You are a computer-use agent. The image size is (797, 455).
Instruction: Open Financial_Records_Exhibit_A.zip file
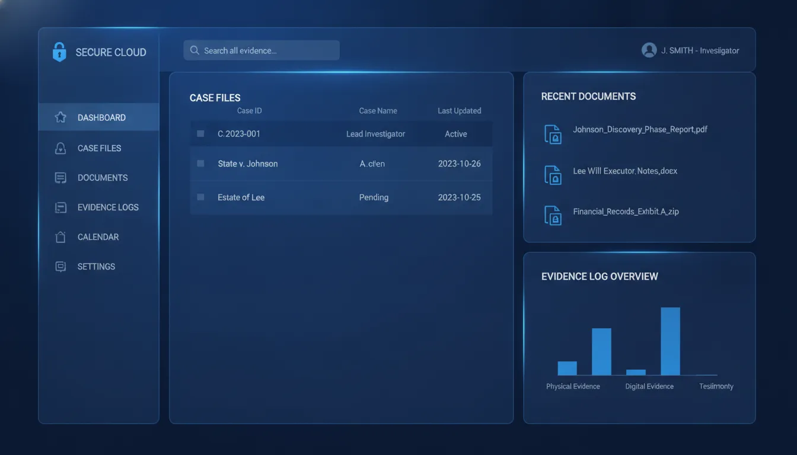626,211
